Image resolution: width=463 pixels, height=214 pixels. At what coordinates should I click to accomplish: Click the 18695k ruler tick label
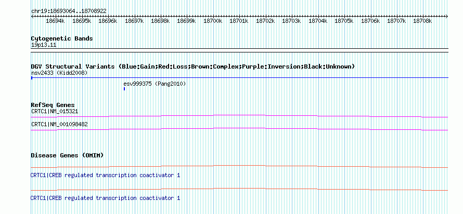(82, 21)
